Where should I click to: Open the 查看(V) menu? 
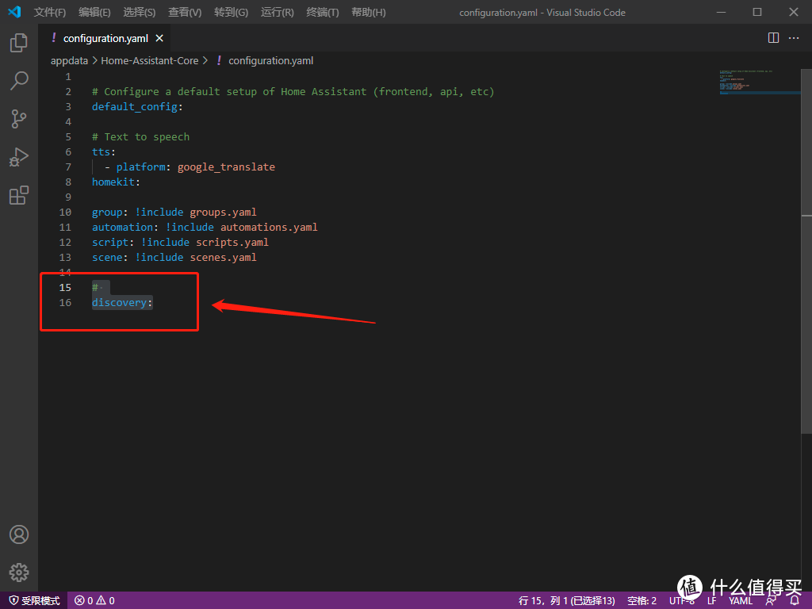click(x=185, y=12)
